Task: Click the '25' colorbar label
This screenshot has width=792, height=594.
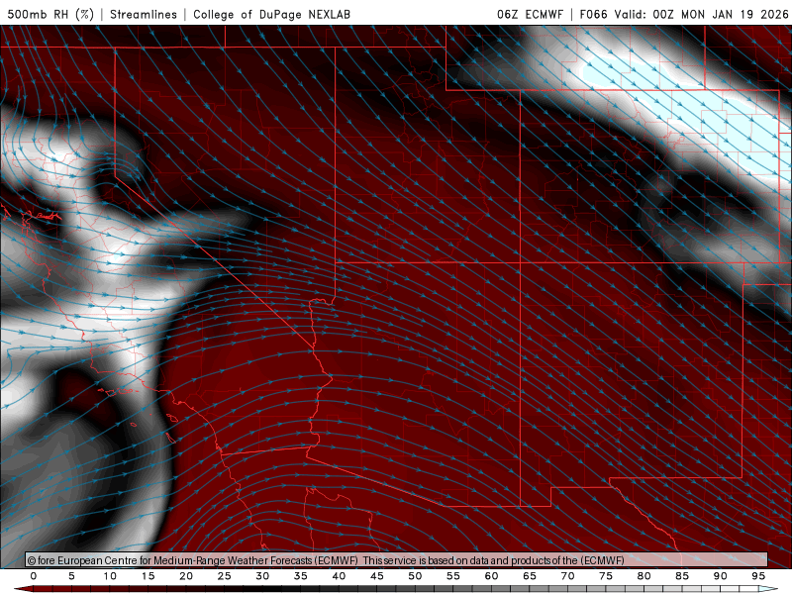Action: point(225,576)
